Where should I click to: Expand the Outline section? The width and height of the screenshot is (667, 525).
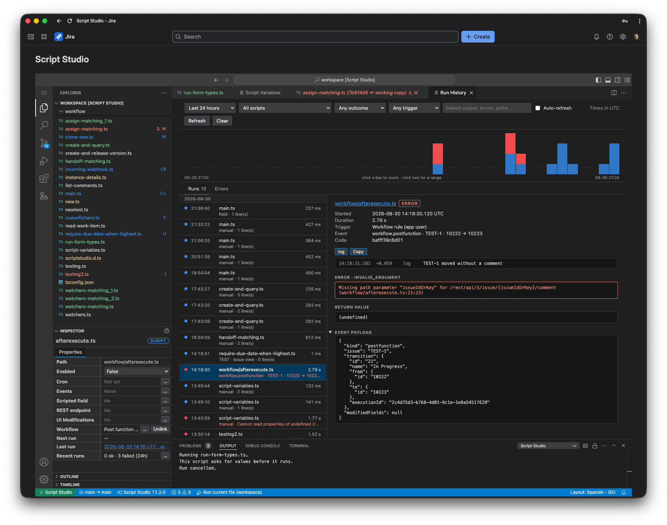pos(69,477)
